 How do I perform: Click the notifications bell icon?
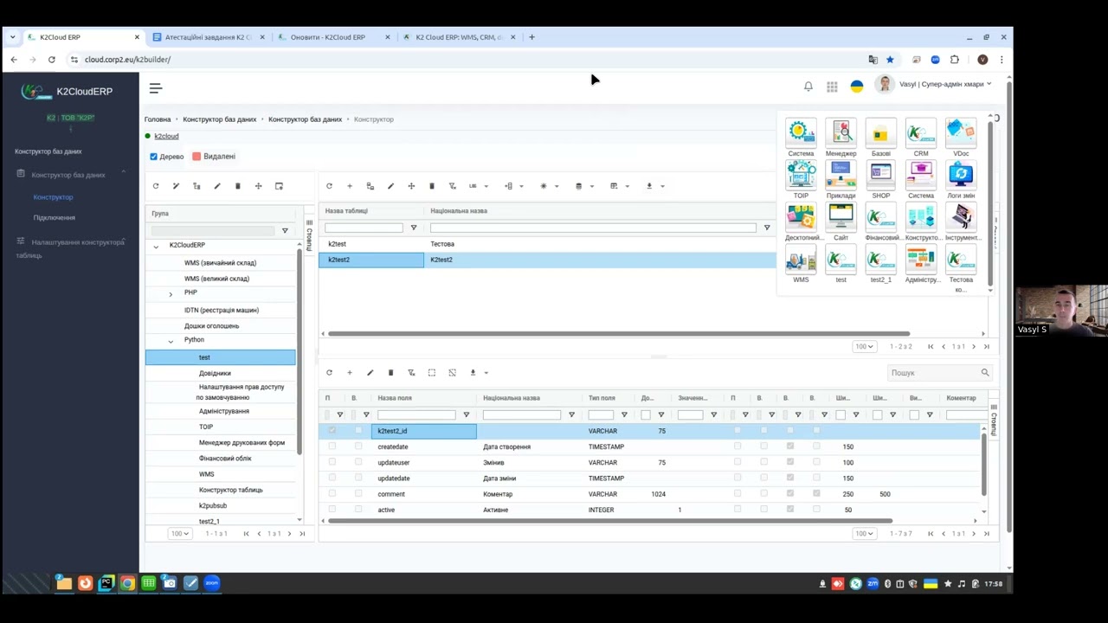pos(808,86)
